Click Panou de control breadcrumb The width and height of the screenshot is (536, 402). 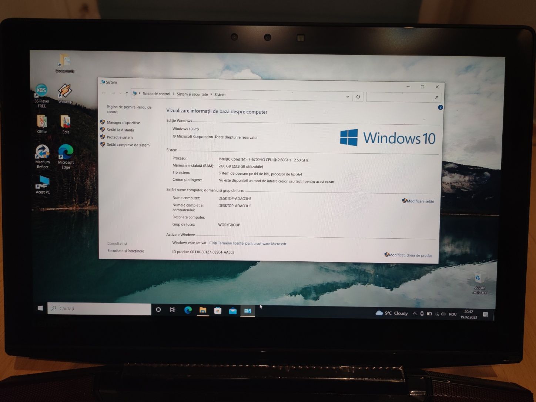tap(156, 94)
